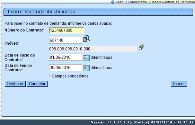
Task: Click the version text in footer
Action: 142,122
